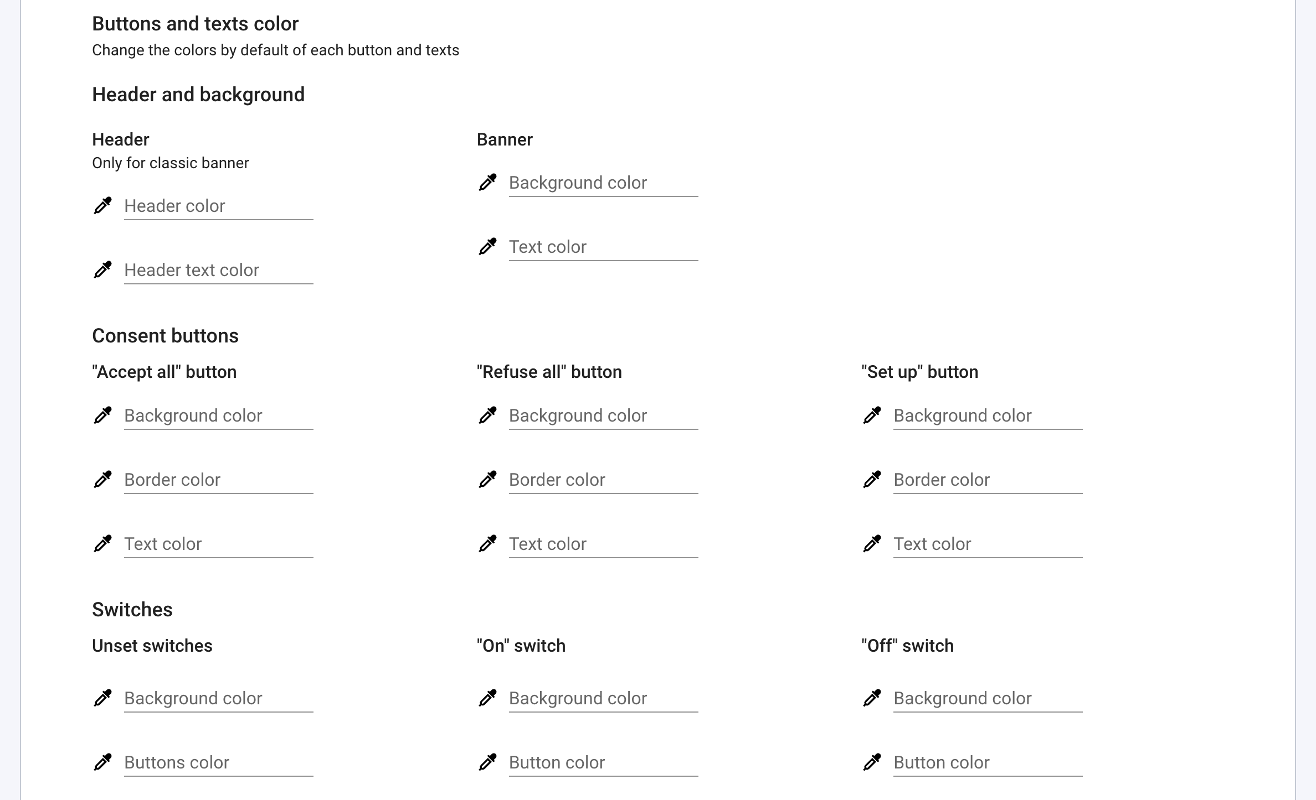Open the eyedropper for Banner text color
The width and height of the screenshot is (1316, 800).
(488, 247)
